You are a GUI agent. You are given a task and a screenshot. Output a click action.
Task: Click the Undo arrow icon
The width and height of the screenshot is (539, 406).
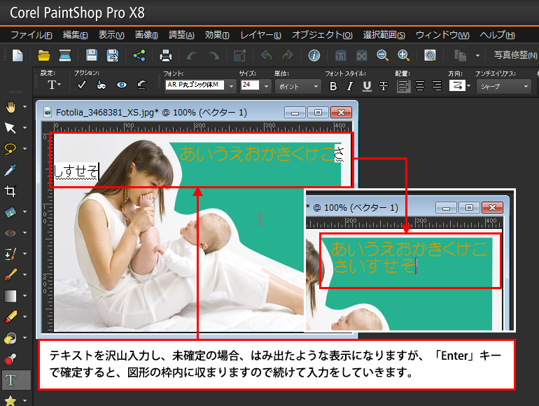click(192, 55)
